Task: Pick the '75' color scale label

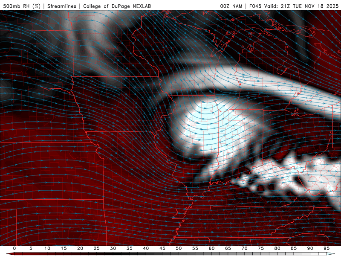Action: [261, 248]
